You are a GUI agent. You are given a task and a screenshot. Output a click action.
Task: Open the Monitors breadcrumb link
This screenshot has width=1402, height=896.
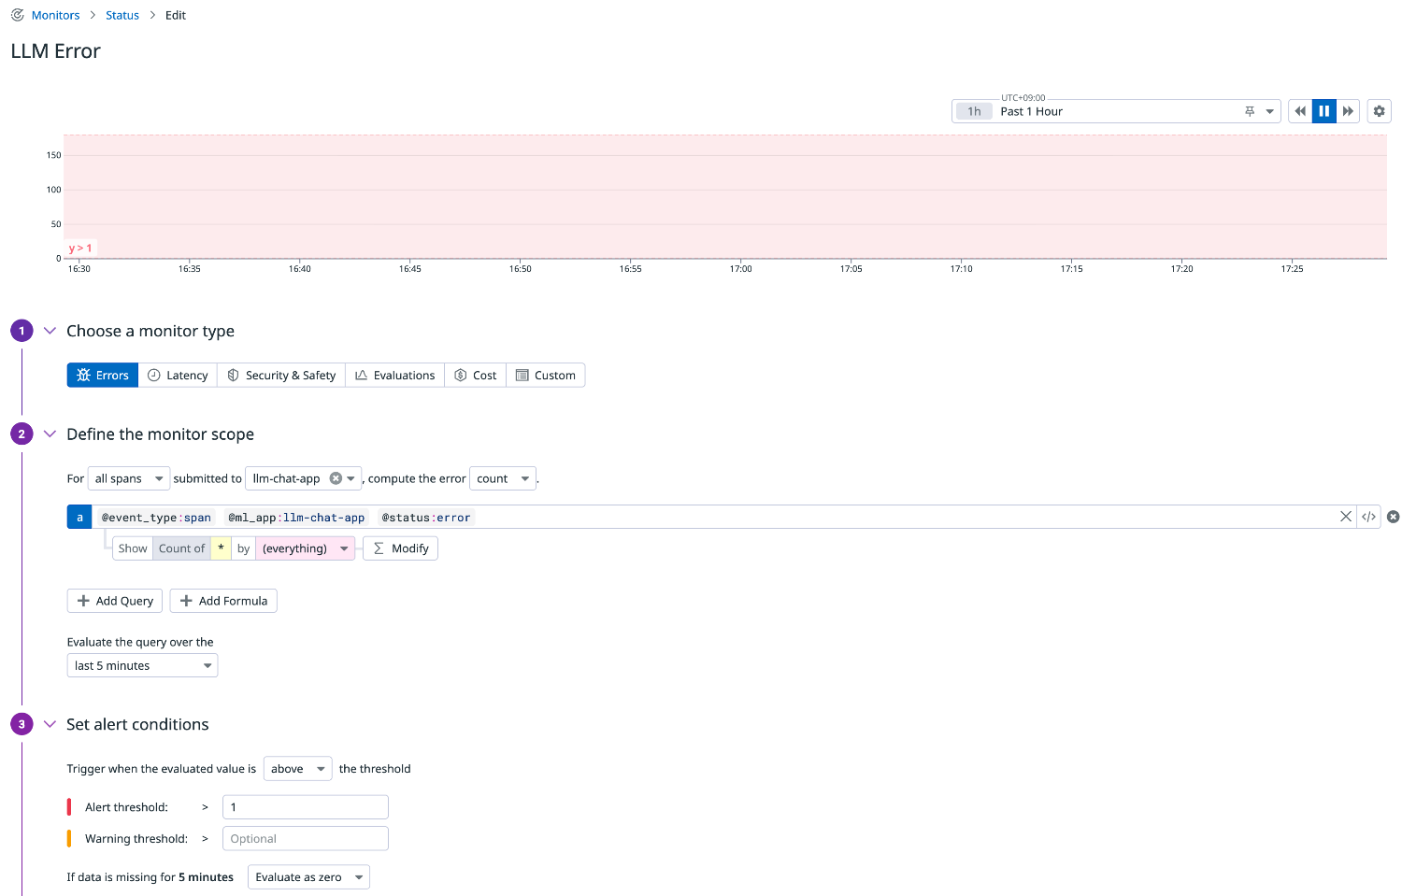pyautogui.click(x=55, y=15)
